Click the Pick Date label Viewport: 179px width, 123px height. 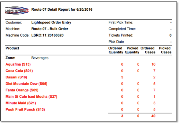point(116,42)
